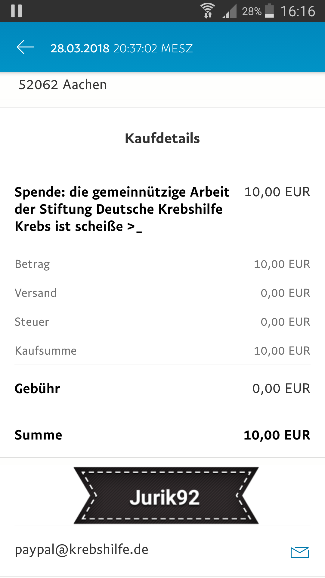
Task: Tap the 28% battery percentage text
Action: (x=252, y=11)
